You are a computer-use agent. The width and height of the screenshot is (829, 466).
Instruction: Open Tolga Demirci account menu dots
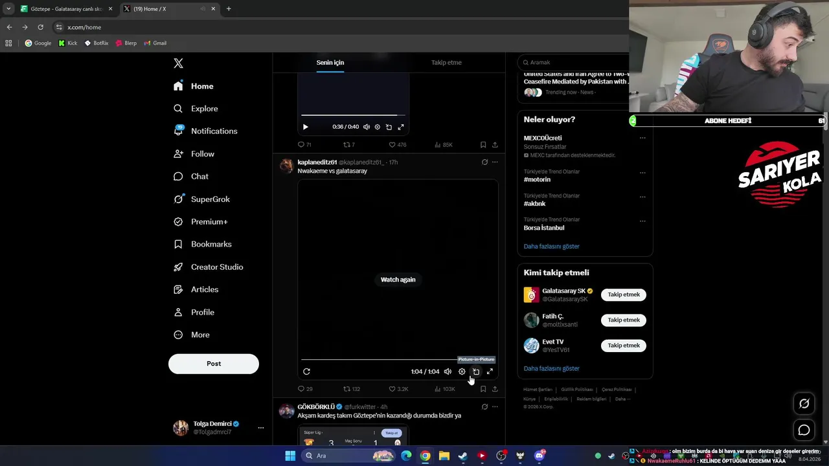[261, 428]
